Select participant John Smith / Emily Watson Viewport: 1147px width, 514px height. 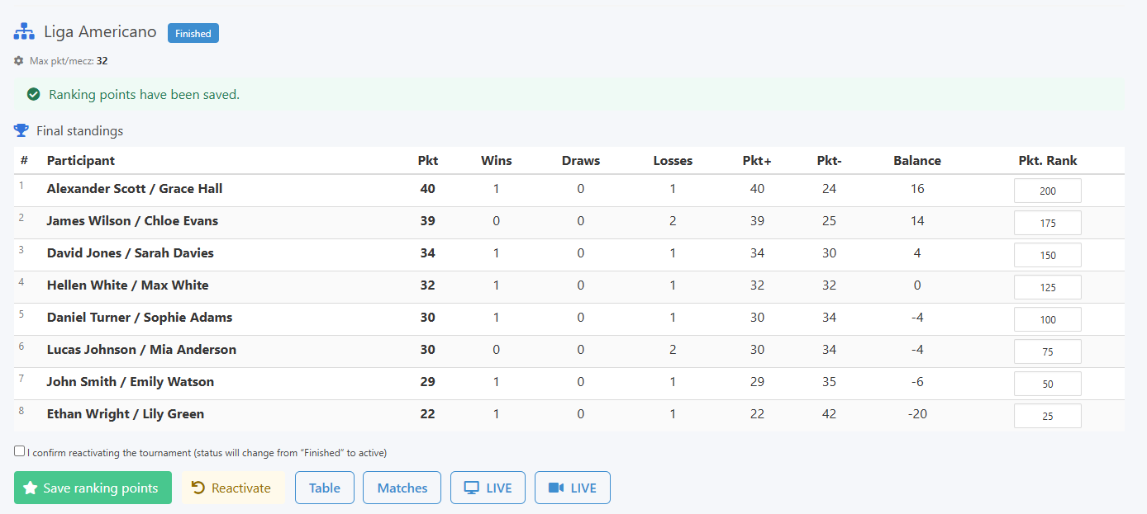tap(131, 382)
